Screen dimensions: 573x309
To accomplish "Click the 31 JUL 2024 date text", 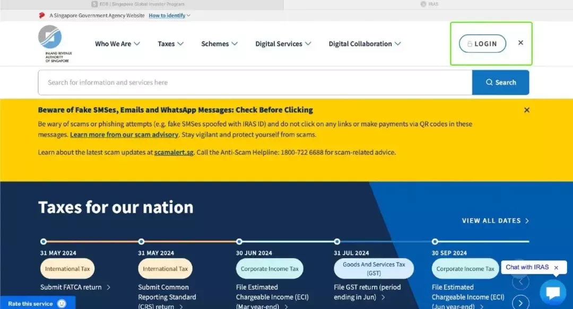I will [x=351, y=253].
